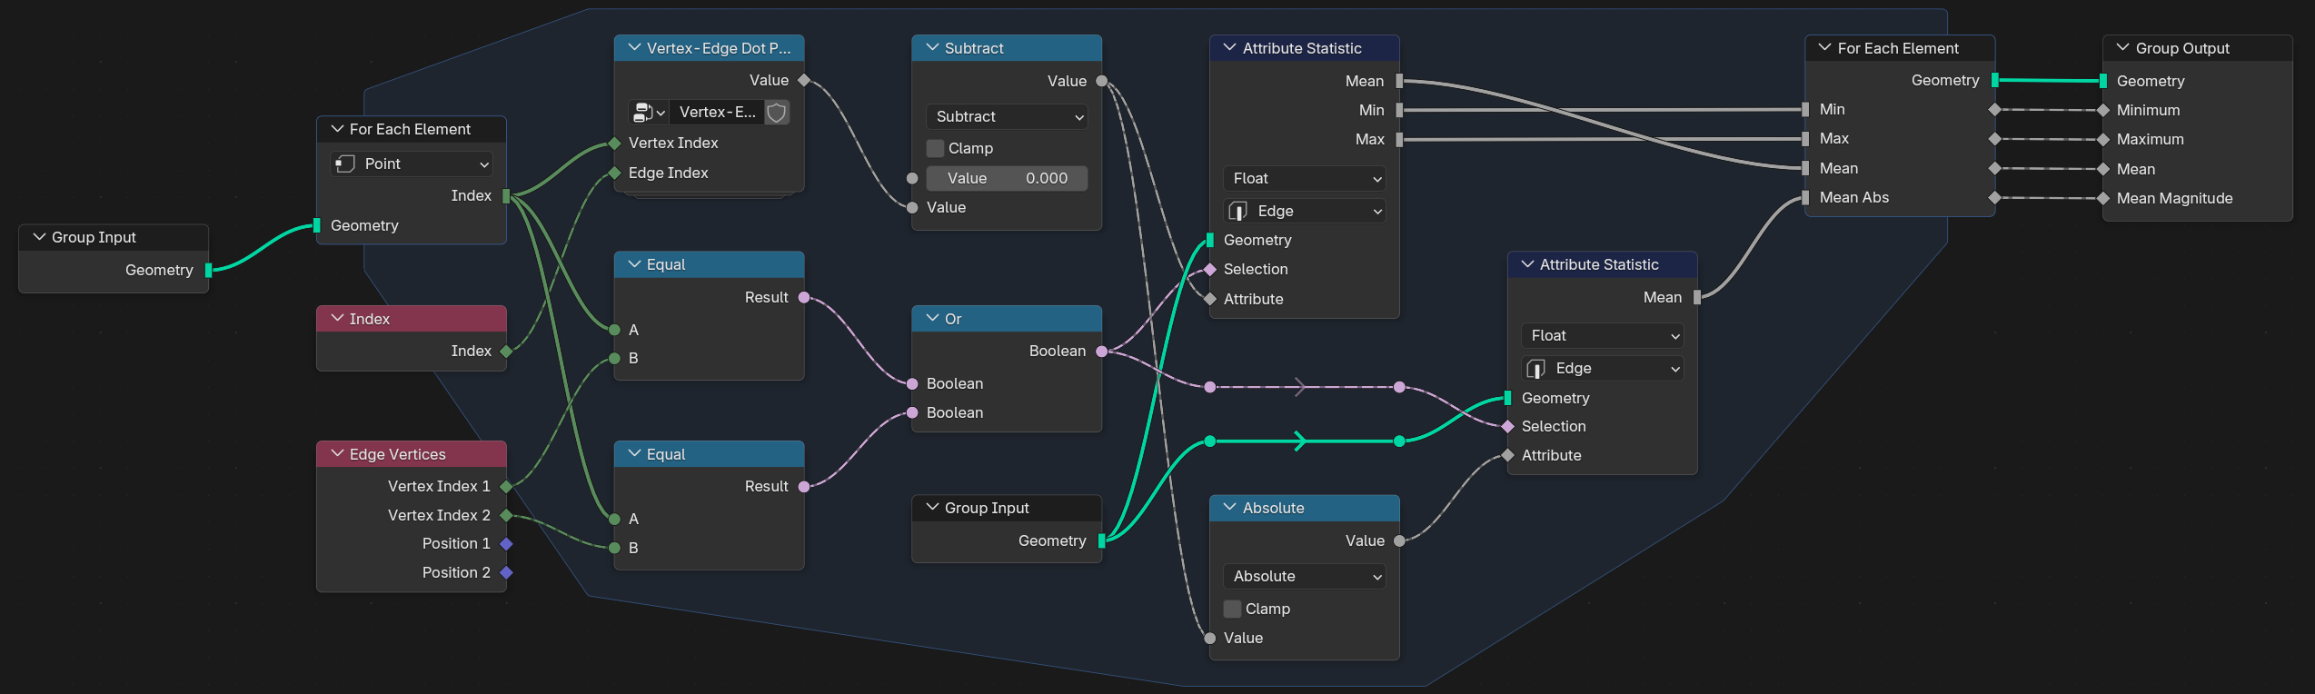2315x694 pixels.
Task: Open Float data type dropdown in lower Attribute Statistic
Action: click(1603, 336)
